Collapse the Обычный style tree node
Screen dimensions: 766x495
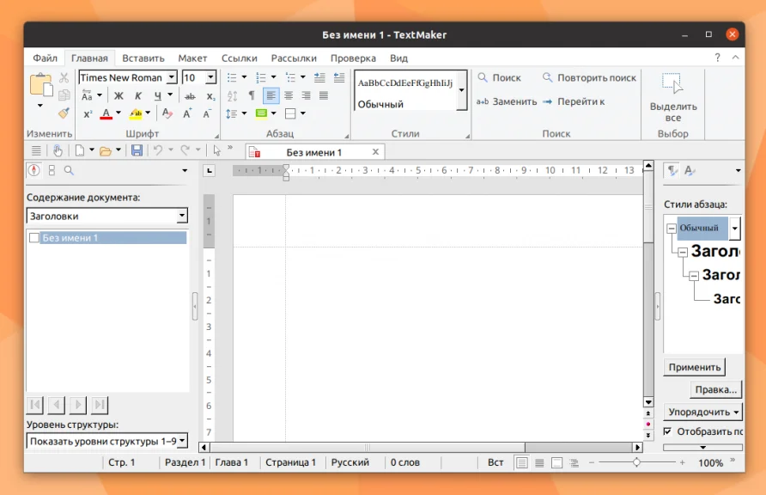(x=672, y=229)
